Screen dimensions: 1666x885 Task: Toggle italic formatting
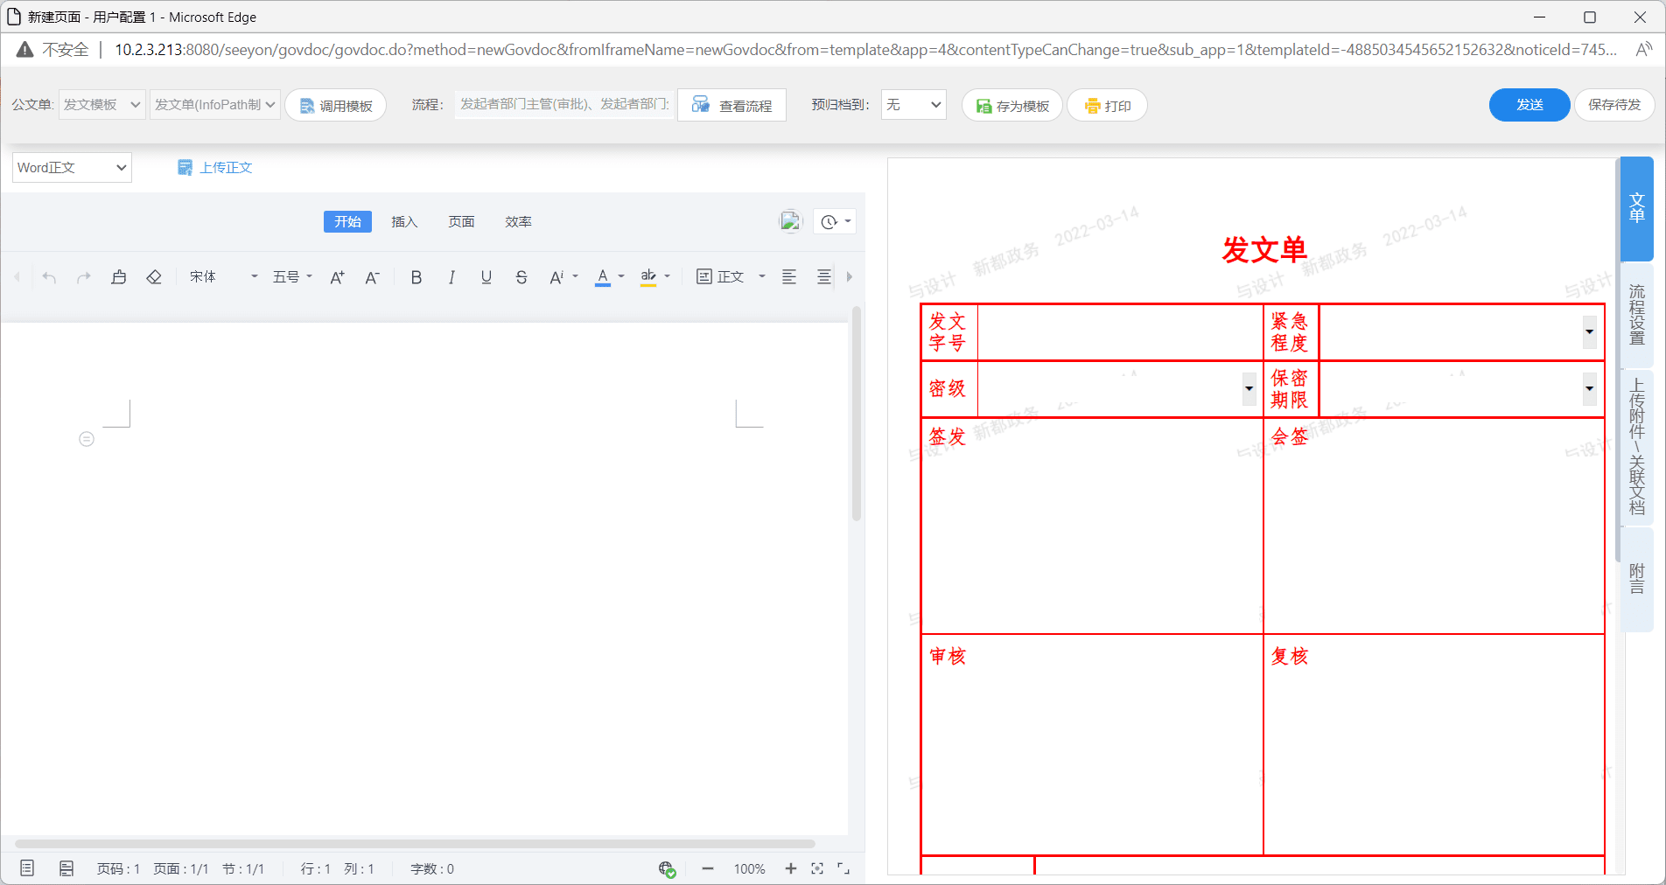[451, 277]
